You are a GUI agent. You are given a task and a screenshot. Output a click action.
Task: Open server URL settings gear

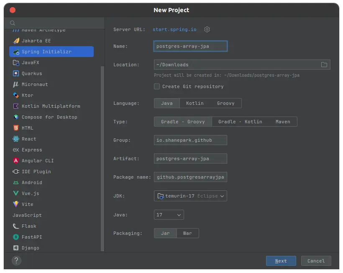(x=207, y=29)
